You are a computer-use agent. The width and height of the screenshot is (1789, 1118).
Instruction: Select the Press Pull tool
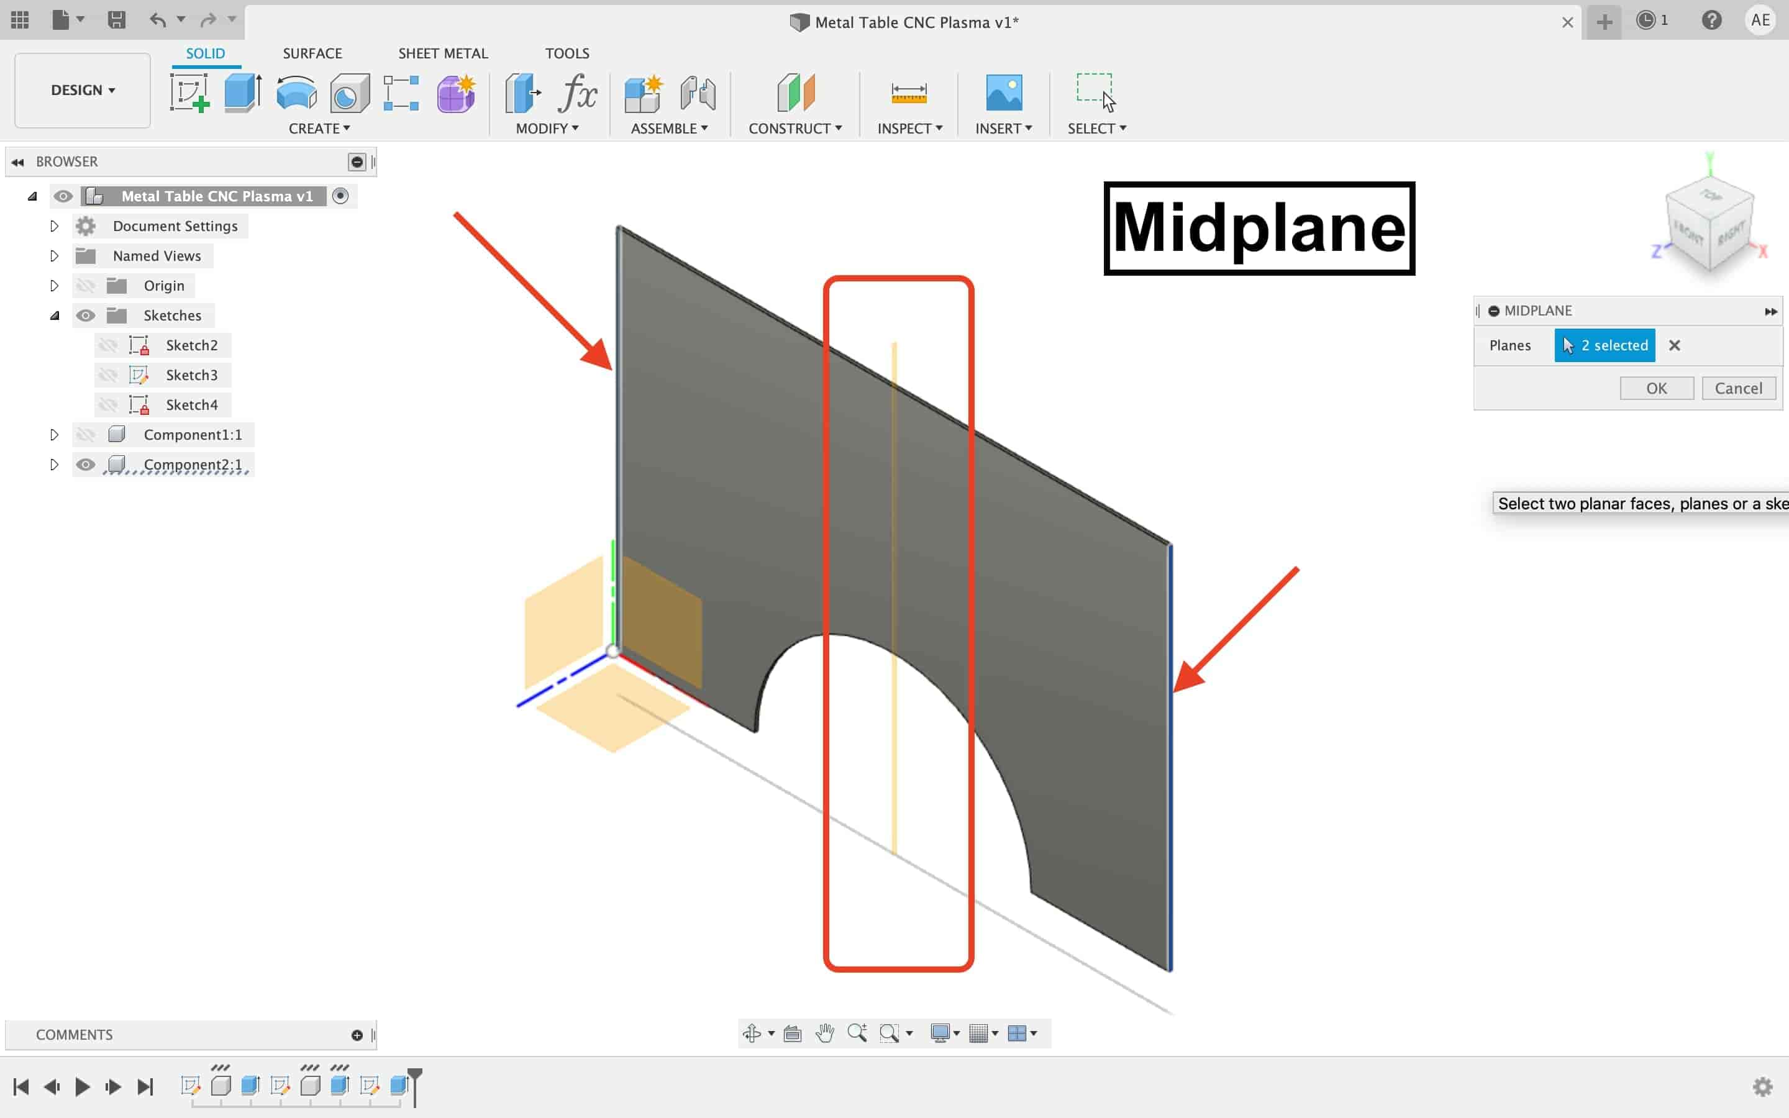pyautogui.click(x=522, y=93)
